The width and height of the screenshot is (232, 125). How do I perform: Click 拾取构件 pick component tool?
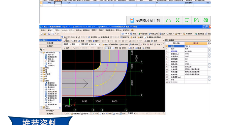[x=133, y=44]
